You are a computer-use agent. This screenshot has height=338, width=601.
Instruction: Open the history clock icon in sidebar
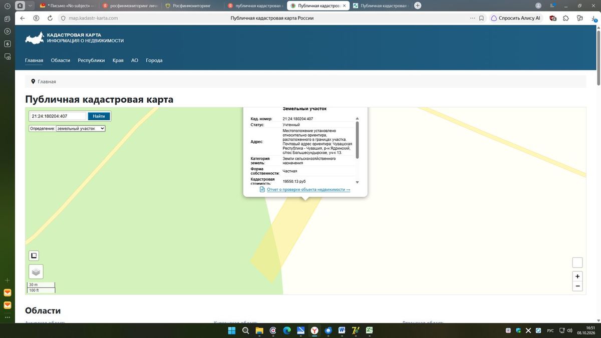[8, 6]
